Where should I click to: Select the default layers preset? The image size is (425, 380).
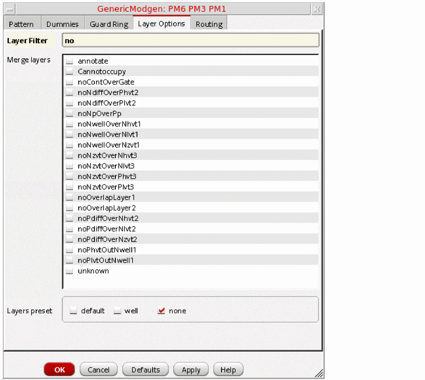tap(73, 311)
